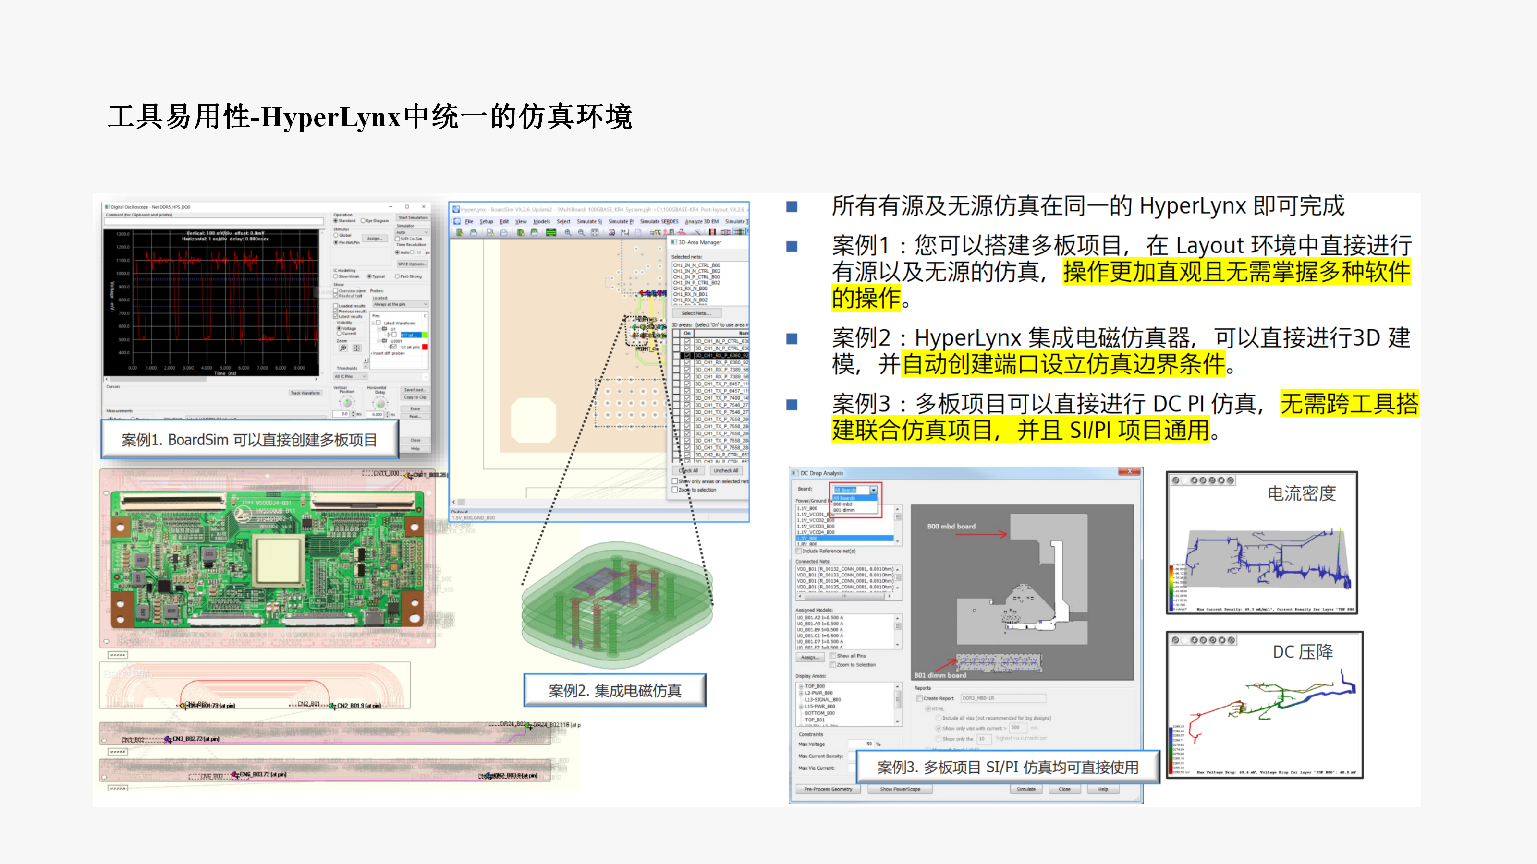
Task: Click the green color swatch for B17 probe
Action: pyautogui.click(x=425, y=335)
